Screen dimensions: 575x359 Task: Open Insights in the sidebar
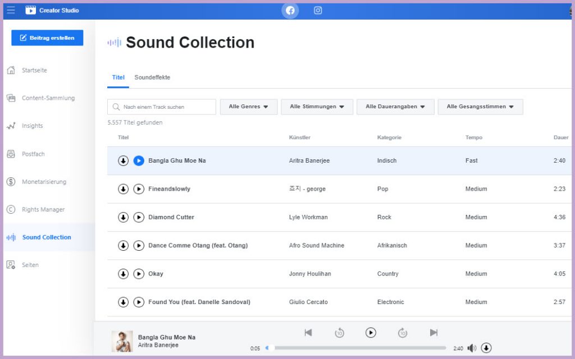click(25, 126)
